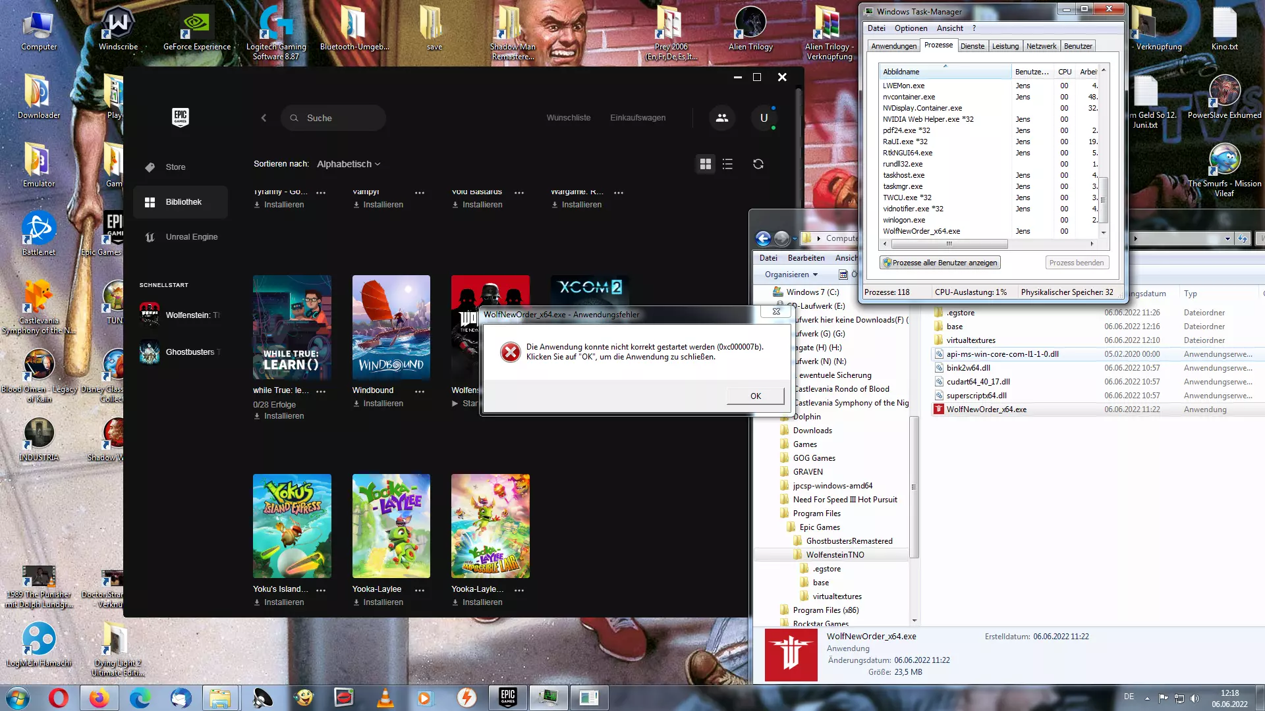
Task: Open Battle.net desktop shortcut
Action: tap(39, 234)
